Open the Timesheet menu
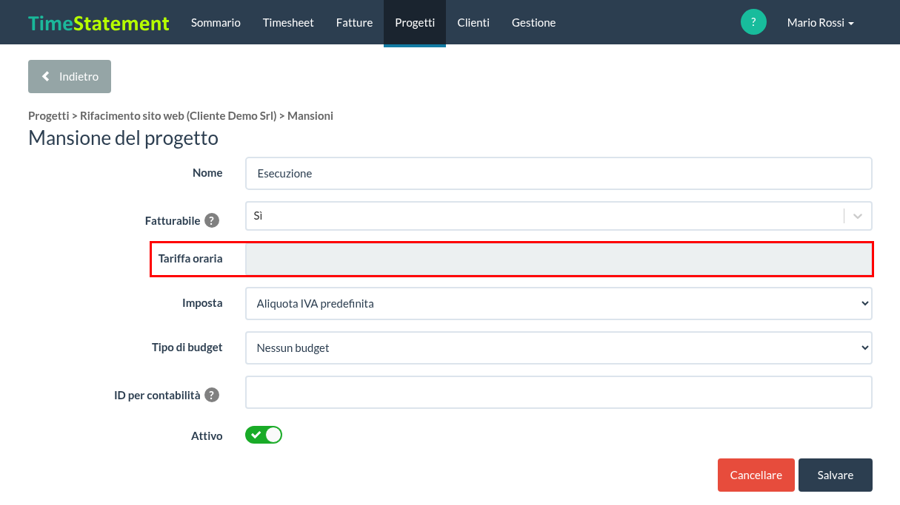900x505 pixels. tap(288, 23)
